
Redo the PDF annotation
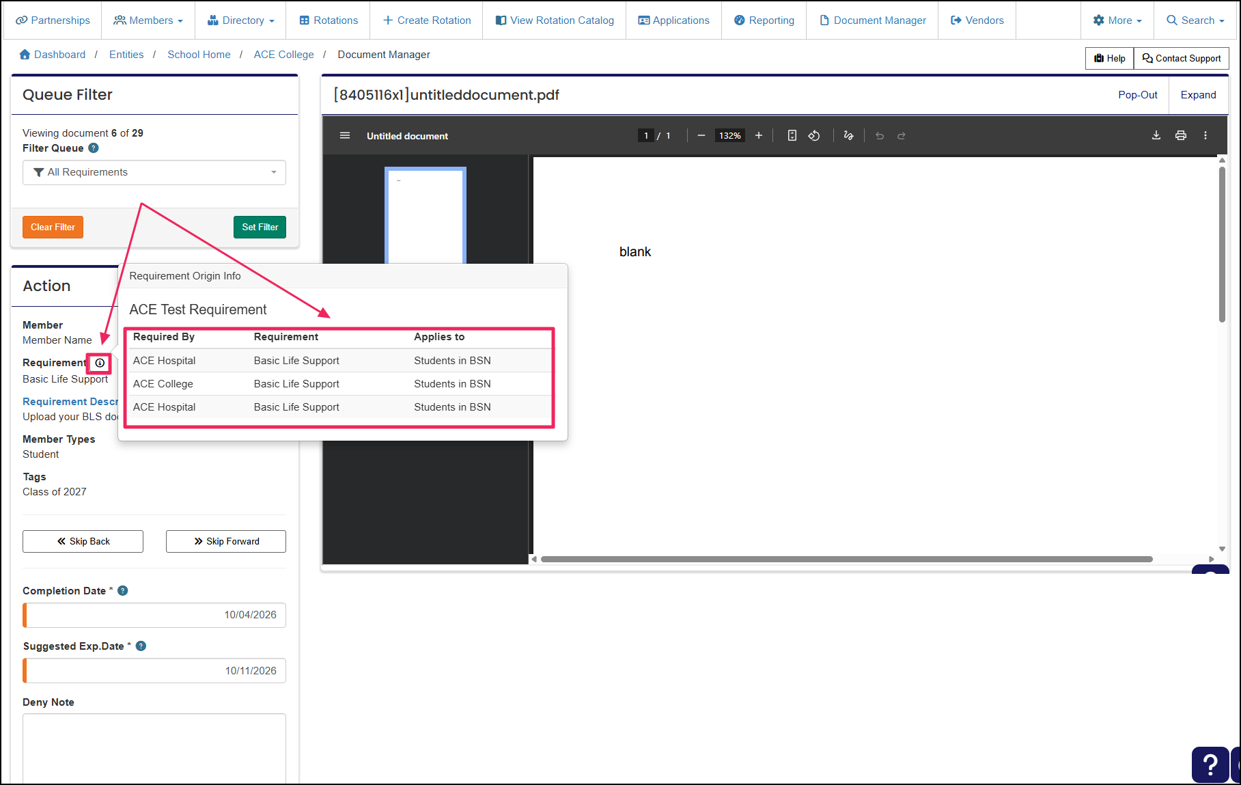pos(902,136)
